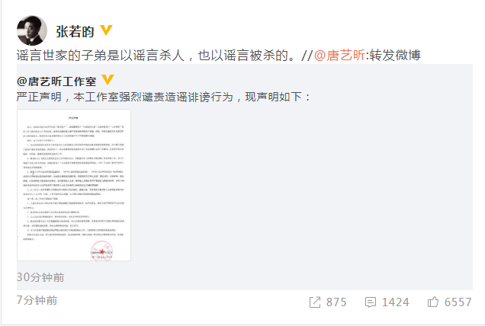Click verified badge next to 唐艺昕工作室
Image resolution: width=485 pixels, height=326 pixels.
(x=108, y=79)
